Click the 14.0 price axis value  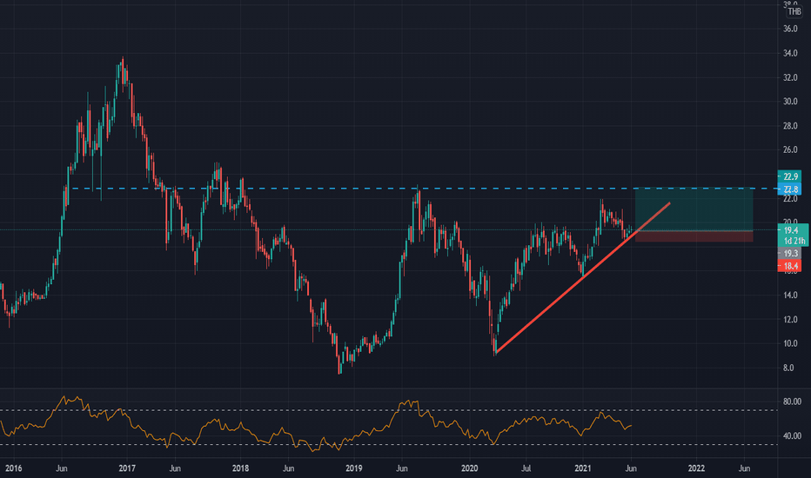tap(790, 295)
